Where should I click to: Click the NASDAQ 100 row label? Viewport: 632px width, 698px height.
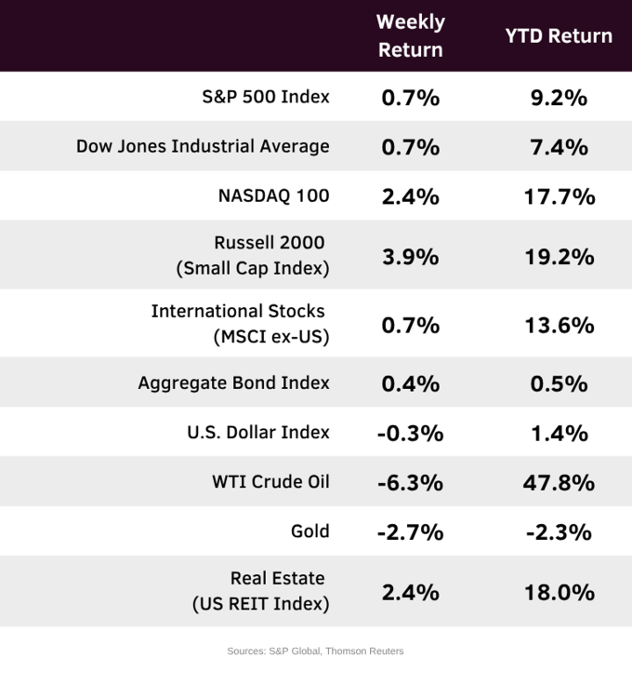(274, 195)
